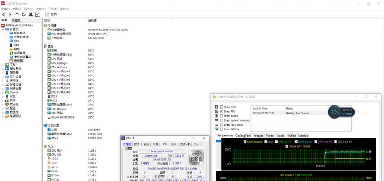Open the 帮助(H) menu
The height and width of the screenshot is (181, 384).
coord(64,9)
